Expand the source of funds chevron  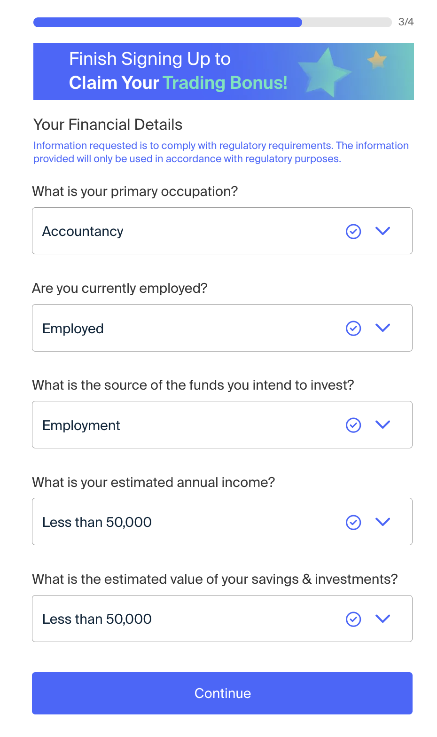tap(383, 424)
